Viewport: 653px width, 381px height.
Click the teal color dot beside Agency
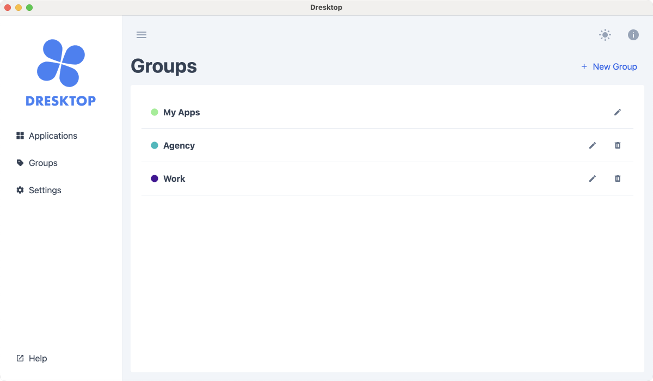[155, 145]
